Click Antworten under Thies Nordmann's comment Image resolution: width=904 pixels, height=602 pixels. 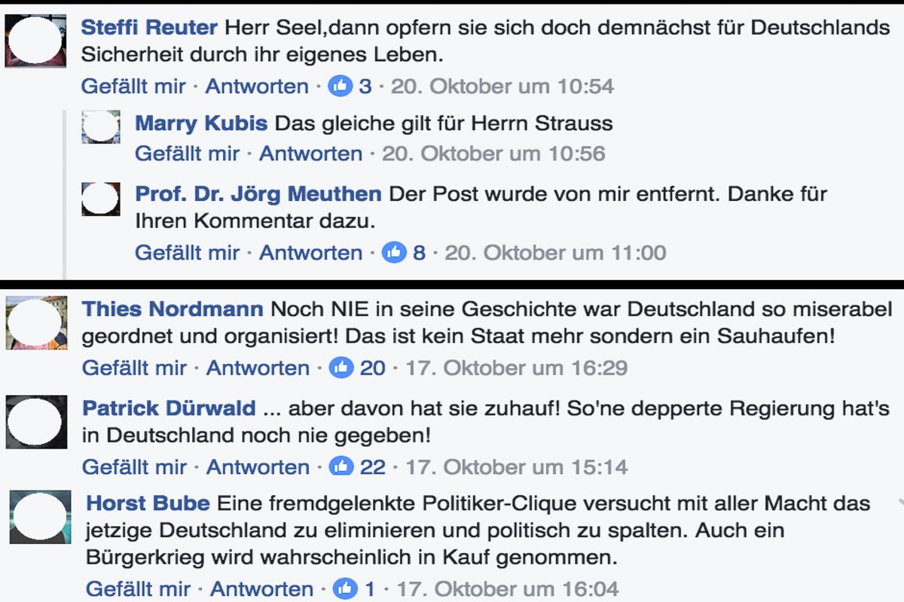258,368
